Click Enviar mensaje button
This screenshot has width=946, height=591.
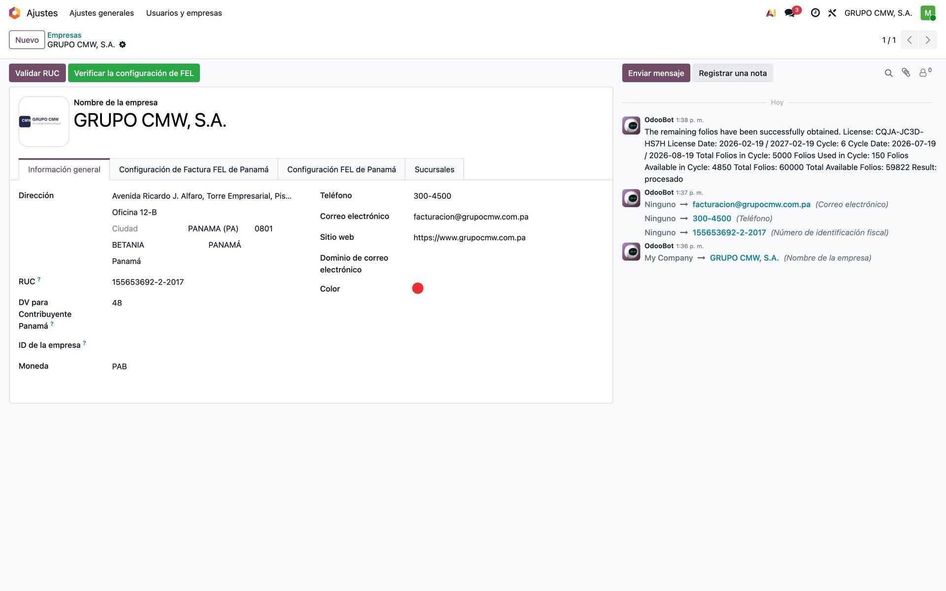click(656, 73)
